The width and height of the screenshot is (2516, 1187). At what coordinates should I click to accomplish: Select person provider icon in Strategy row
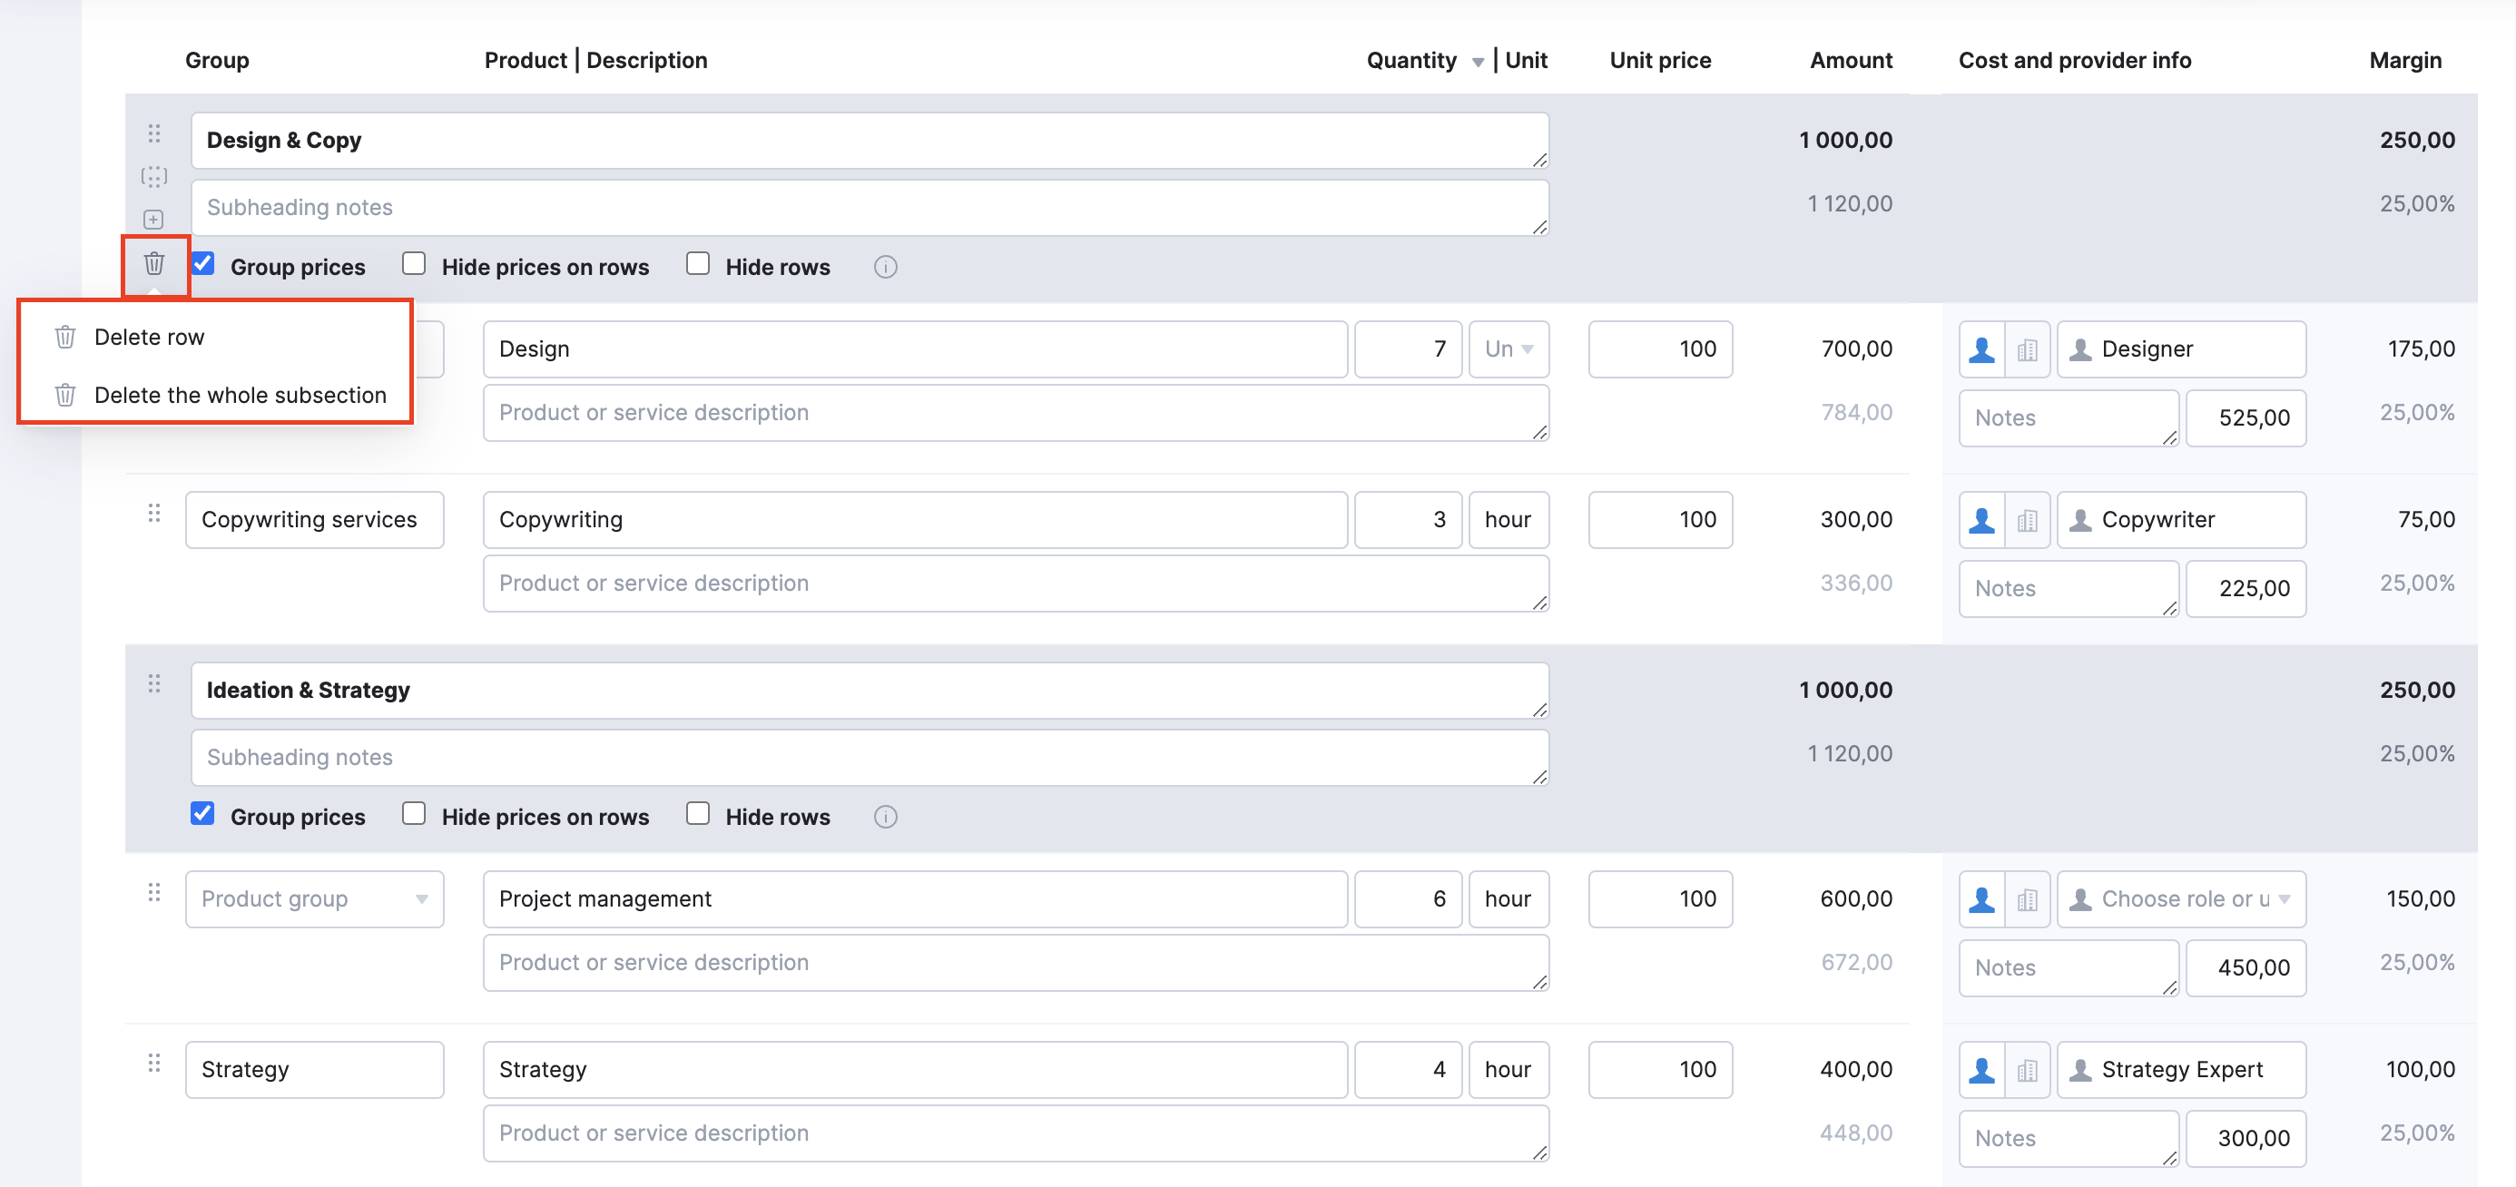(1981, 1070)
